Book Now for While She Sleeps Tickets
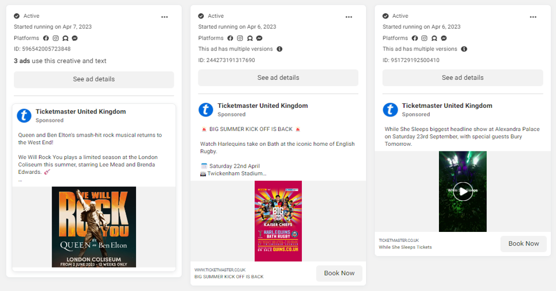Viewport: 556px width, 291px height. [523, 243]
